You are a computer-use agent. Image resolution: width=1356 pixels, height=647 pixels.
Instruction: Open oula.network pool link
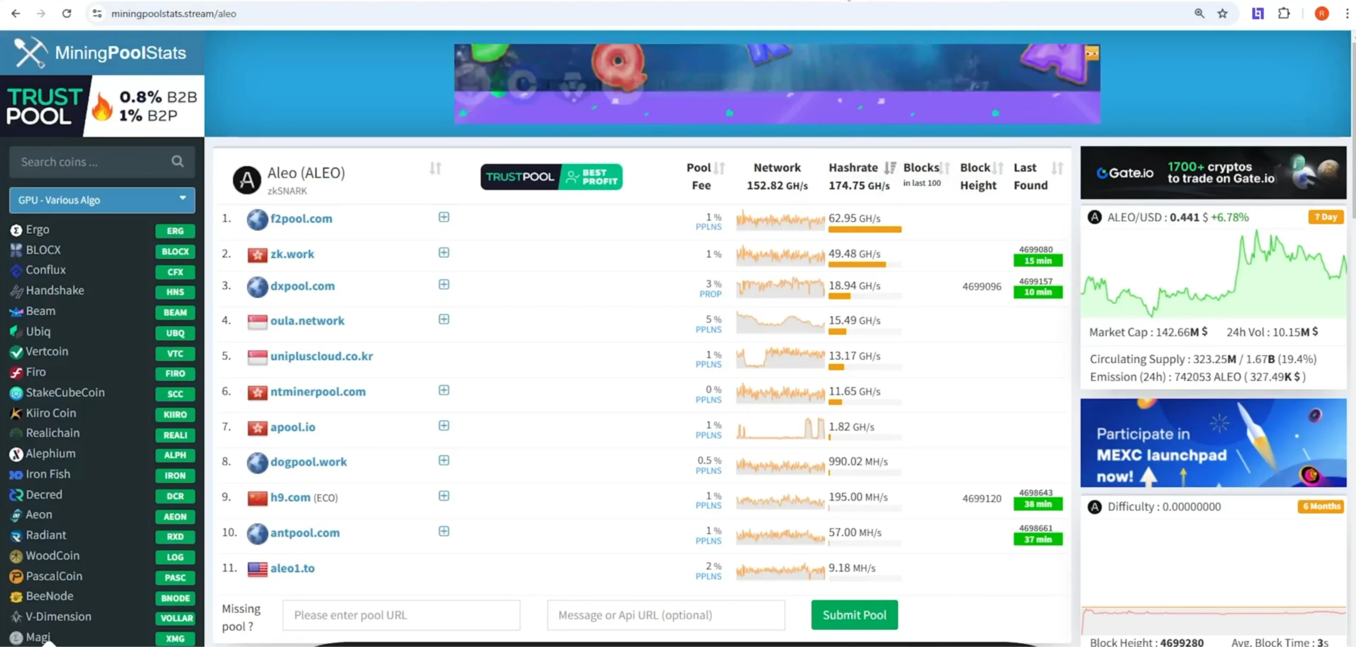[x=307, y=321]
